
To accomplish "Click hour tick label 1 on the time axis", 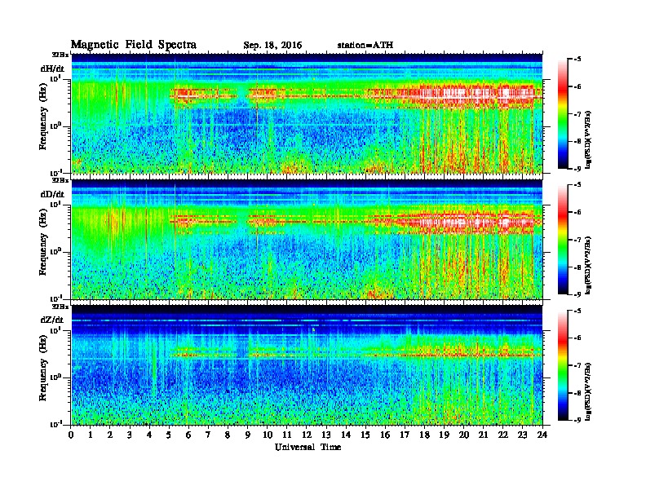I will click(x=91, y=435).
